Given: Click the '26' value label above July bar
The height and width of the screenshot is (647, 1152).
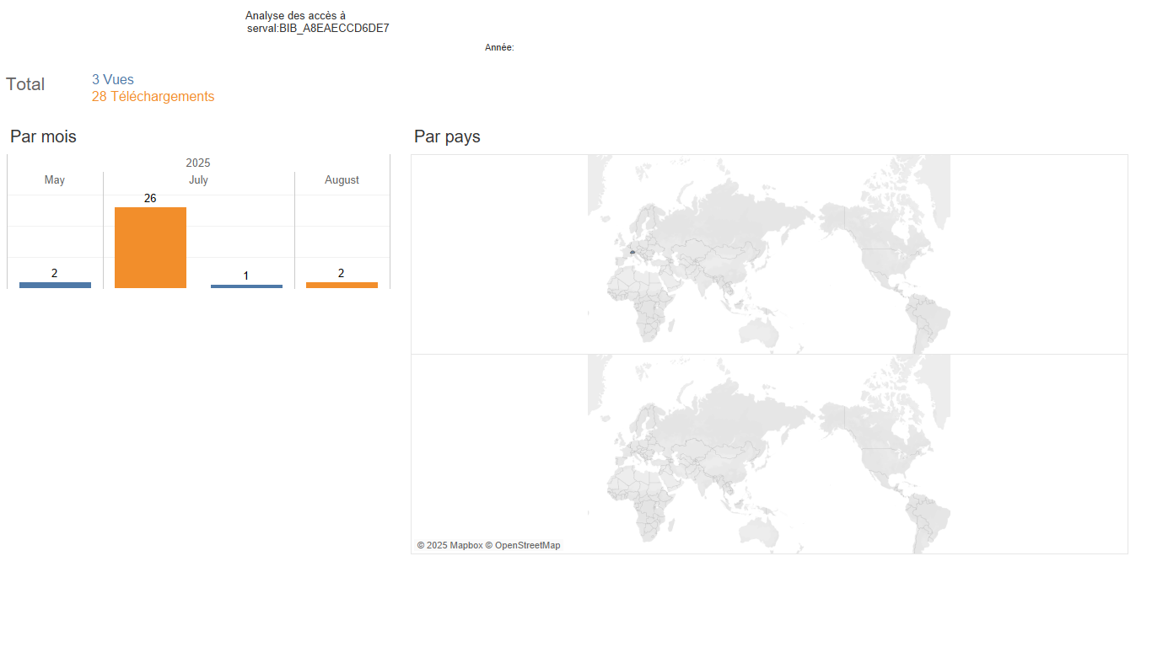Looking at the screenshot, I should [150, 199].
